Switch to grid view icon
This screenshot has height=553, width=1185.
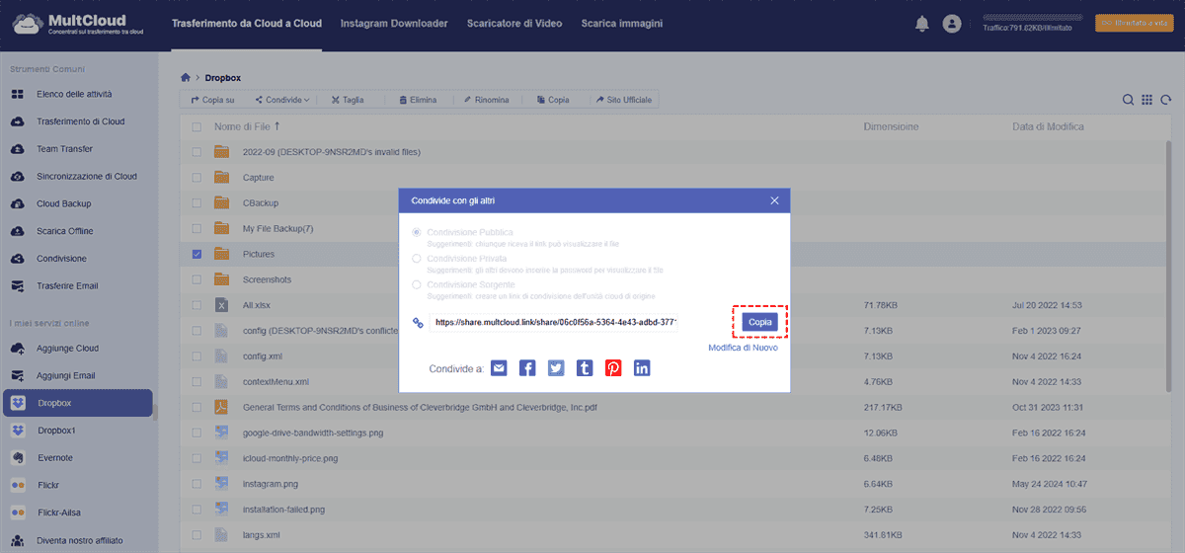(1146, 100)
